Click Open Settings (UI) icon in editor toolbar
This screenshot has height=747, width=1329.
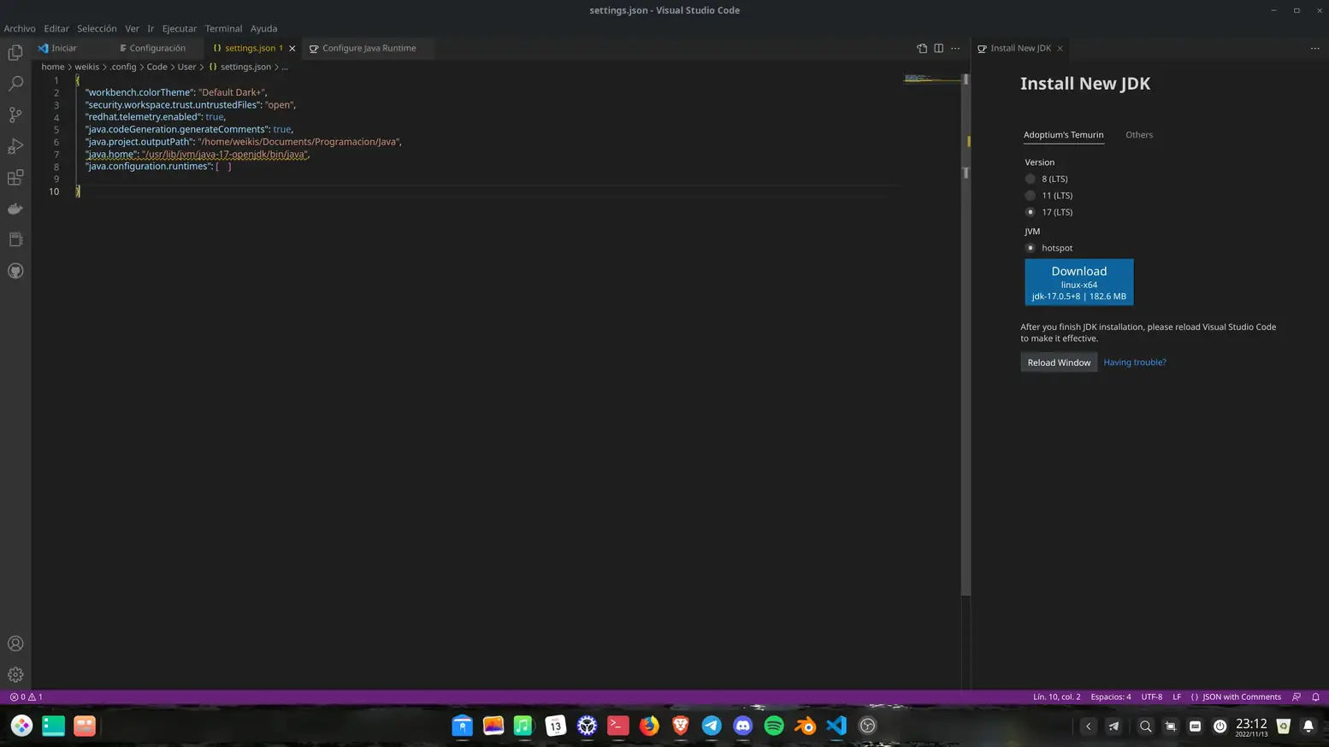click(922, 48)
